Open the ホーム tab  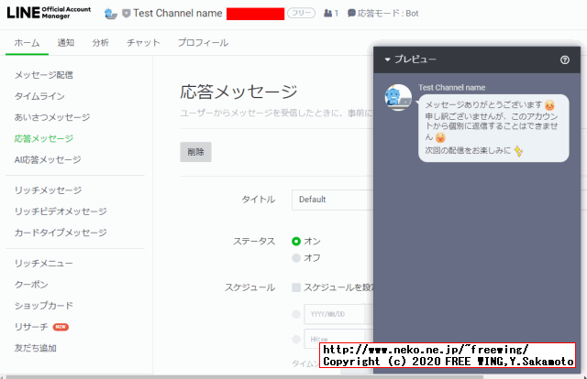27,43
